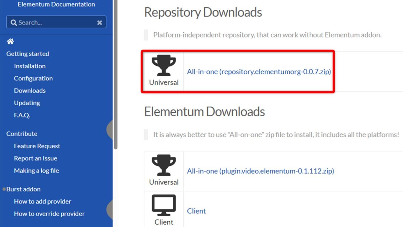Click the All-on-one zip file note text
The height and width of the screenshot is (227, 403).
pyautogui.click(x=276, y=135)
